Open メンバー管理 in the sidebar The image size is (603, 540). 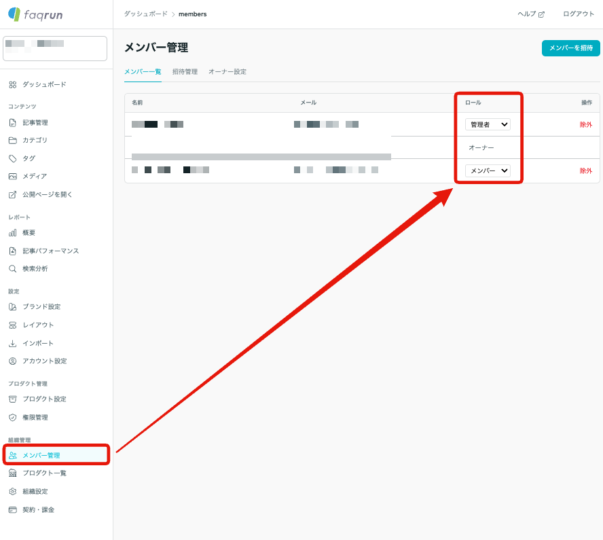[x=56, y=455]
